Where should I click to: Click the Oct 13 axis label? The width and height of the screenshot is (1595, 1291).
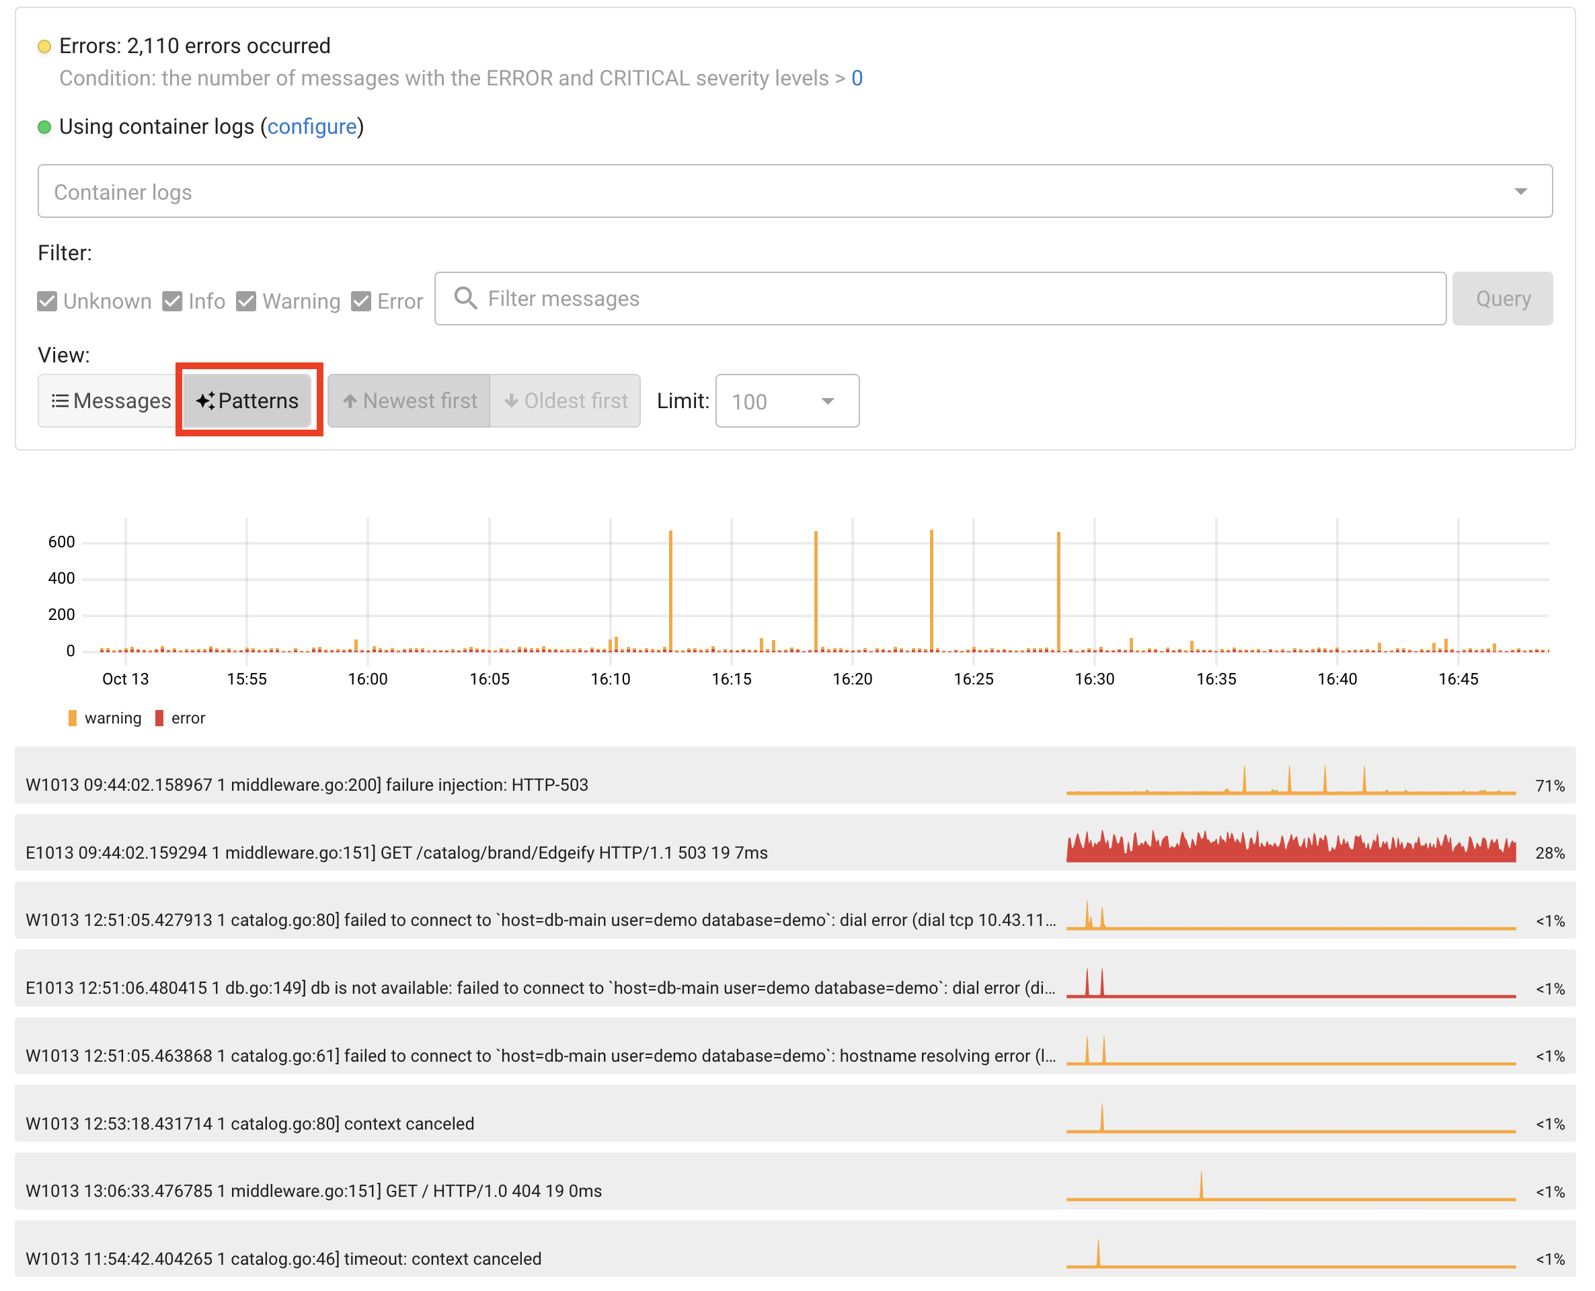click(125, 679)
